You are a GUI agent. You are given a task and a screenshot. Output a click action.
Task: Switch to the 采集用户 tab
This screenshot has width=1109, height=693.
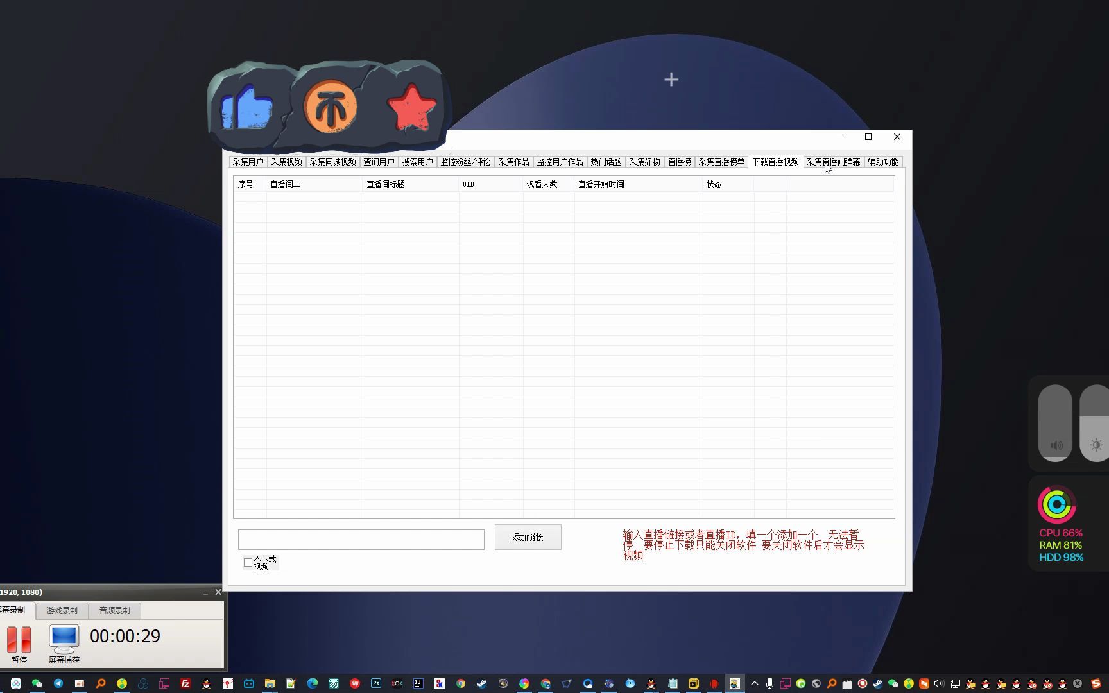pyautogui.click(x=248, y=162)
